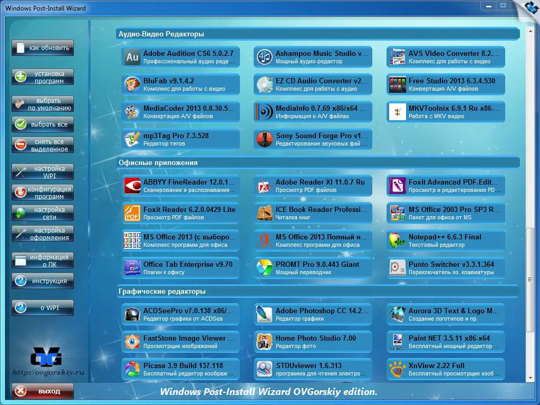
Task: Click the MKVToolnix icon
Action: click(398, 112)
